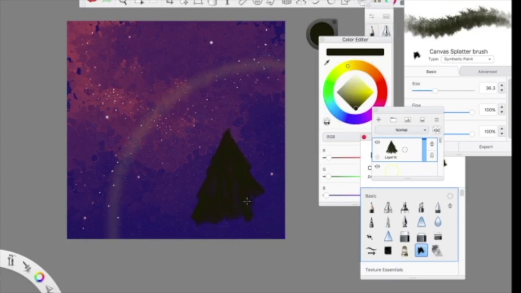Switch to the Advanced brush tab
Screen dimensions: 521x293
(487, 72)
